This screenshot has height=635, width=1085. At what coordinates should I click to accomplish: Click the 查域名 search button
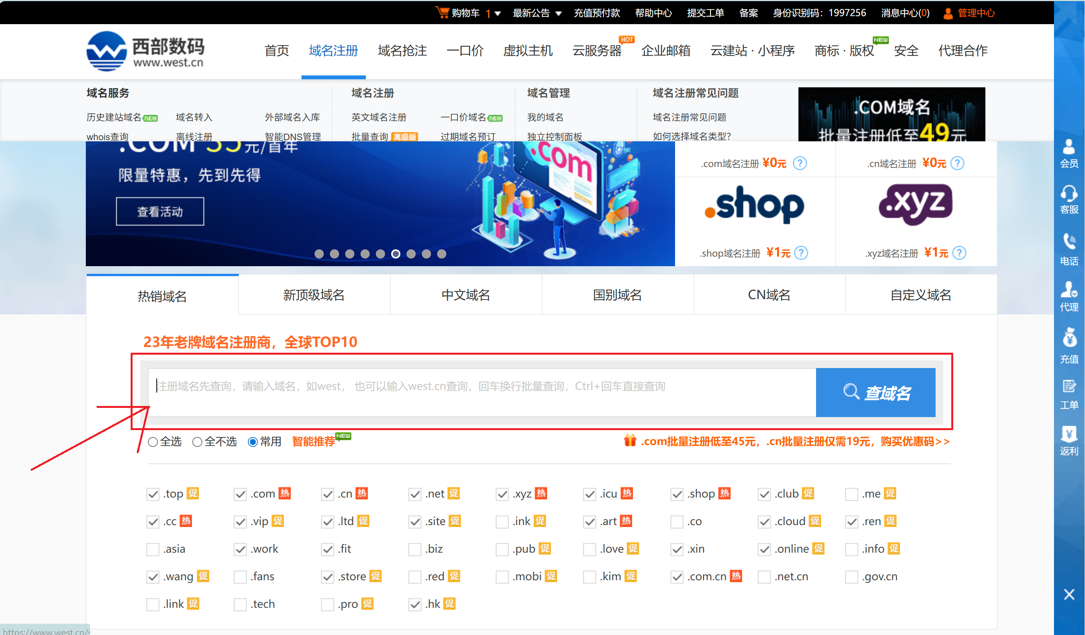click(x=875, y=392)
